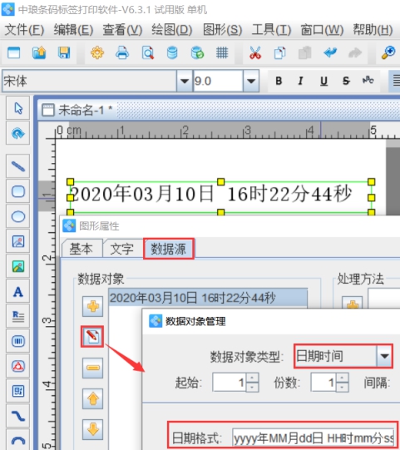Switch to the 文字 tab
The width and height of the screenshot is (400, 450).
coord(122,249)
